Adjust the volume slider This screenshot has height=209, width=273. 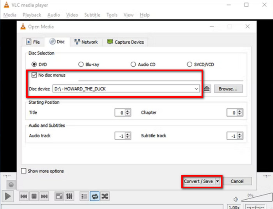(x=257, y=197)
